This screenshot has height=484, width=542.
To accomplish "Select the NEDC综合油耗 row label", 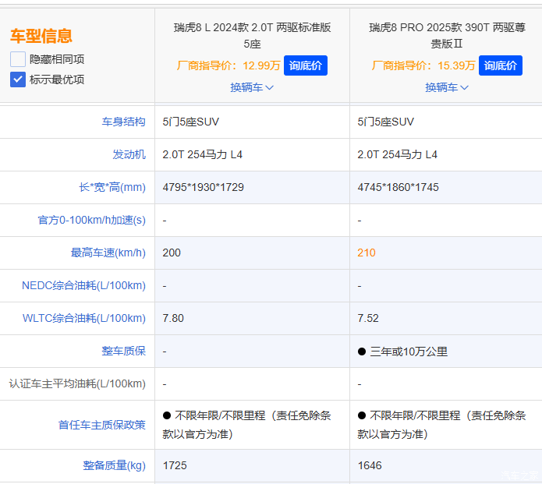I will coord(83,285).
